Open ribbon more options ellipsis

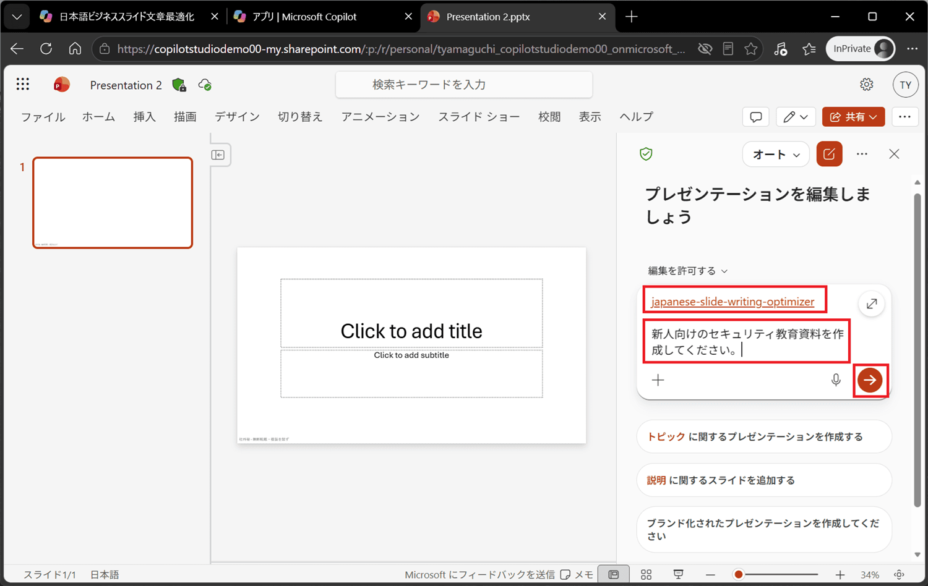(904, 117)
